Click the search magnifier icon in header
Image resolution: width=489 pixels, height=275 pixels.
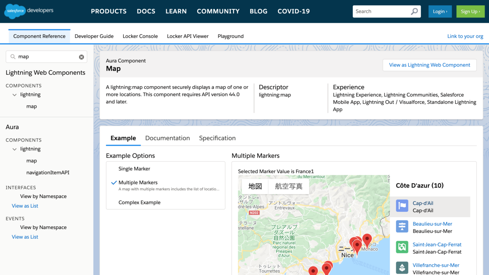[x=414, y=11]
